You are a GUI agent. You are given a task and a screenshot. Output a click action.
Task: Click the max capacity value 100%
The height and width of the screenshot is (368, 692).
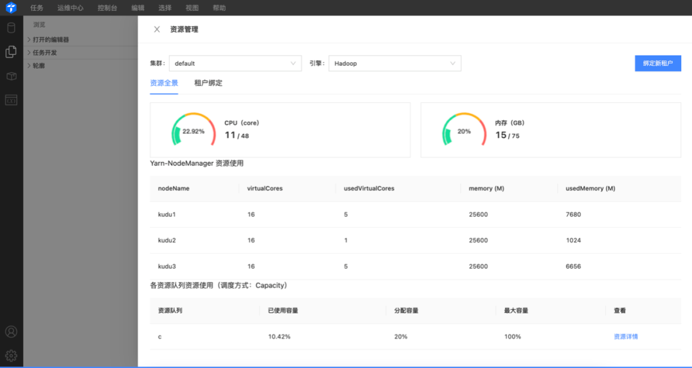point(513,337)
